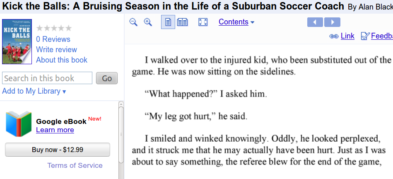Open the About this book link
This screenshot has width=393, height=179.
(x=62, y=60)
